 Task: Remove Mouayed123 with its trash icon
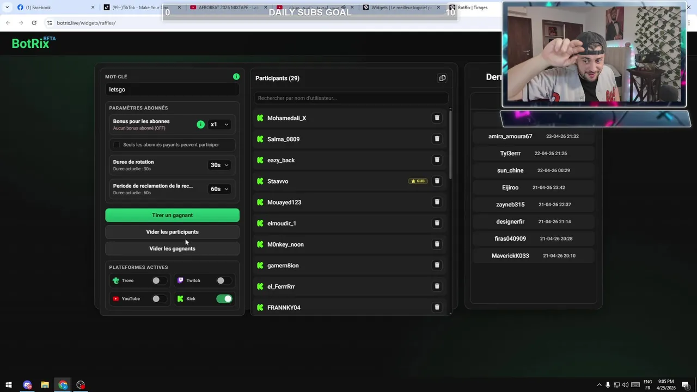pyautogui.click(x=437, y=202)
